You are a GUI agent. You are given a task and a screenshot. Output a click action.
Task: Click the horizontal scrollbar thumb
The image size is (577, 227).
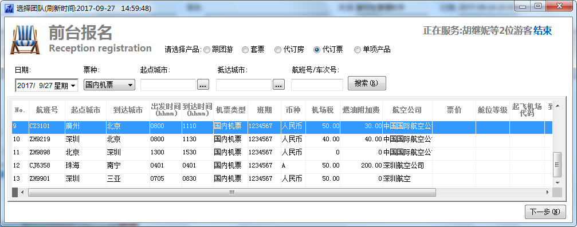tap(232, 192)
